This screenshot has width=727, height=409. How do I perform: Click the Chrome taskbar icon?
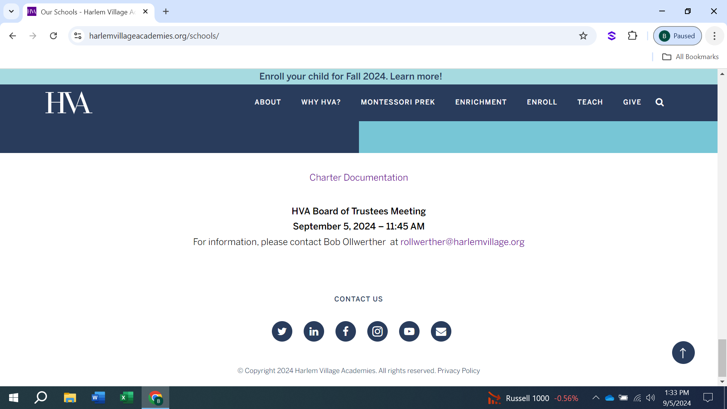click(155, 398)
